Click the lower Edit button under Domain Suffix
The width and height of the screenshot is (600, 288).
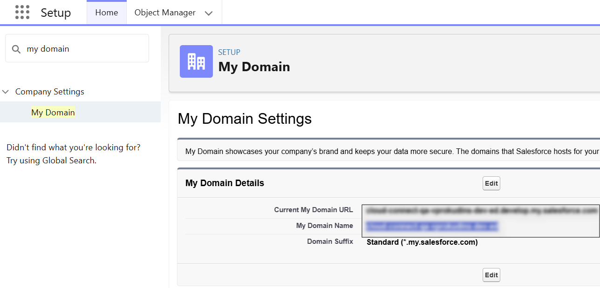[491, 275]
